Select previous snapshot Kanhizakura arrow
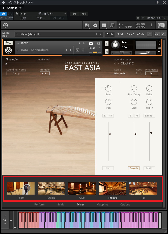Viewport: 168px width, 234px height. (66, 50)
